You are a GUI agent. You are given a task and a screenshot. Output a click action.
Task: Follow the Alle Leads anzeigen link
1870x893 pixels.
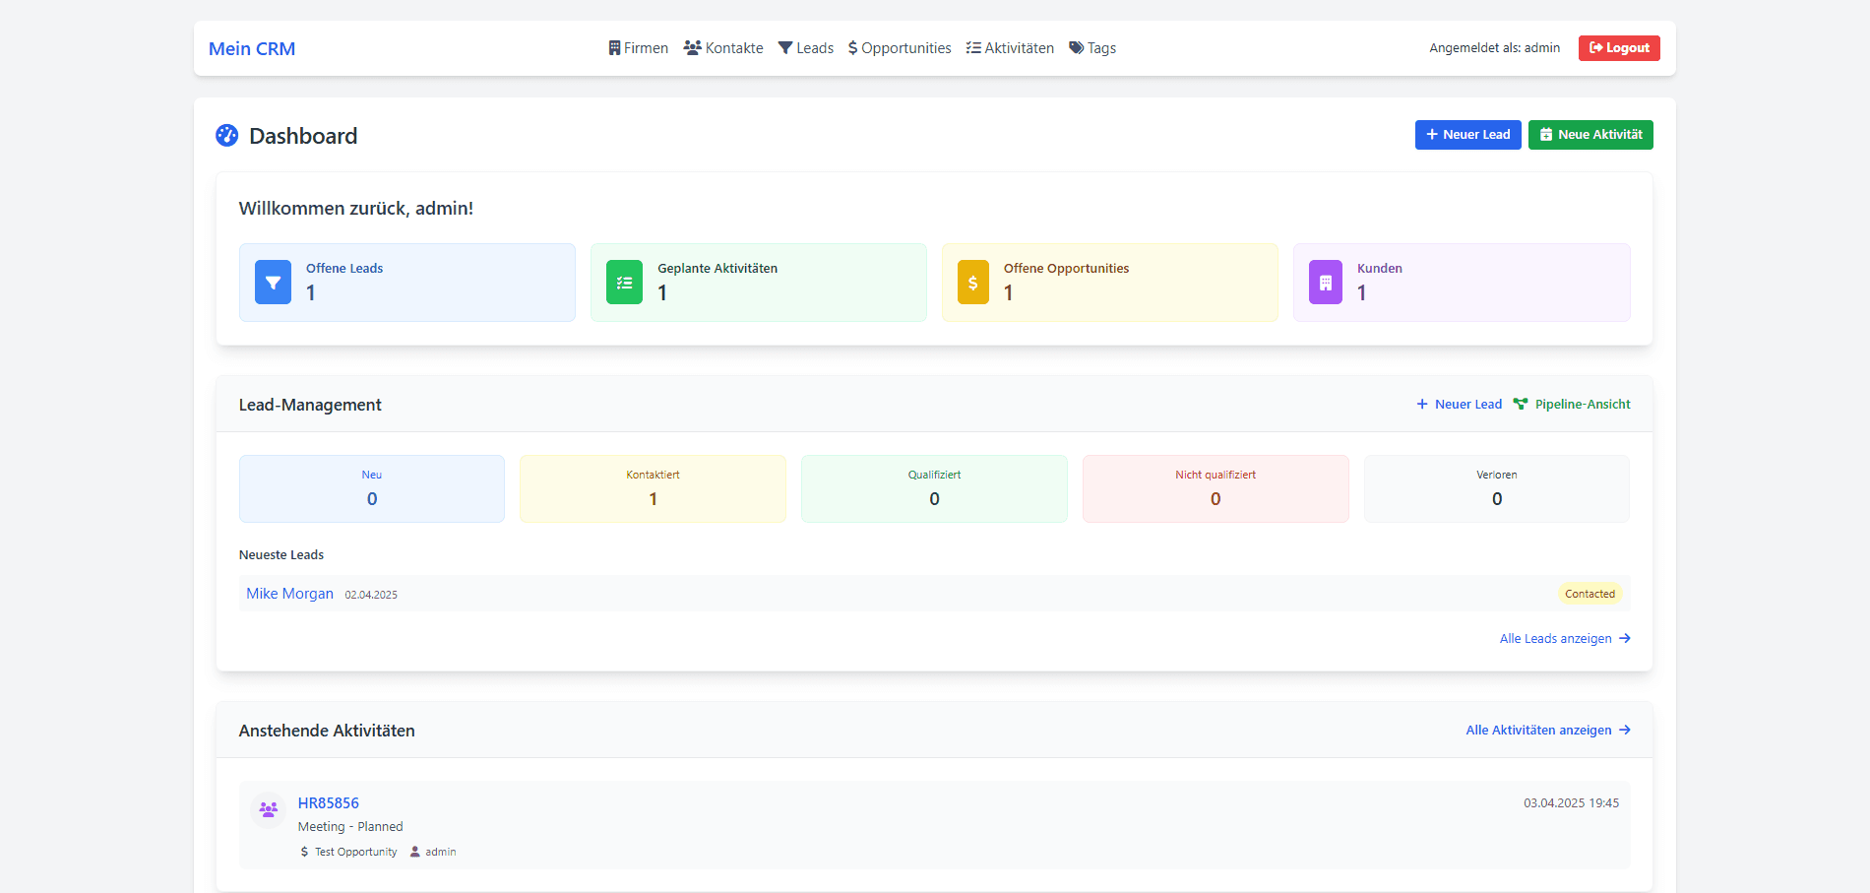click(x=1555, y=638)
